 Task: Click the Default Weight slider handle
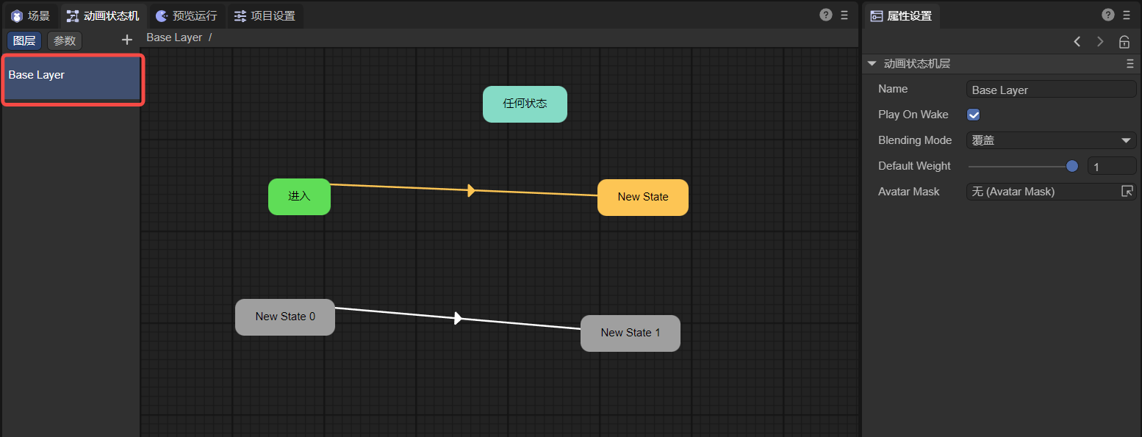tap(1071, 166)
